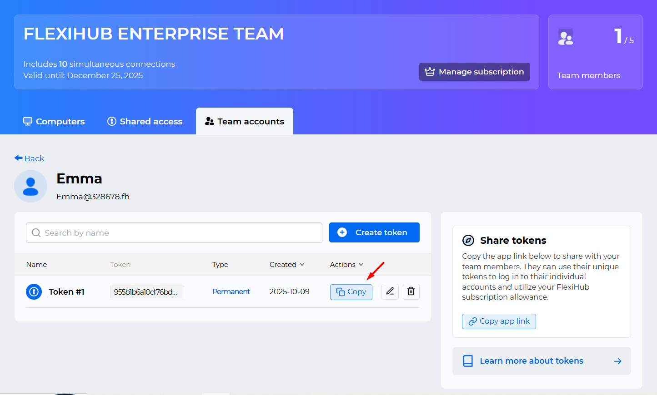Click the Share tokens compass icon
The image size is (657, 395).
point(468,240)
